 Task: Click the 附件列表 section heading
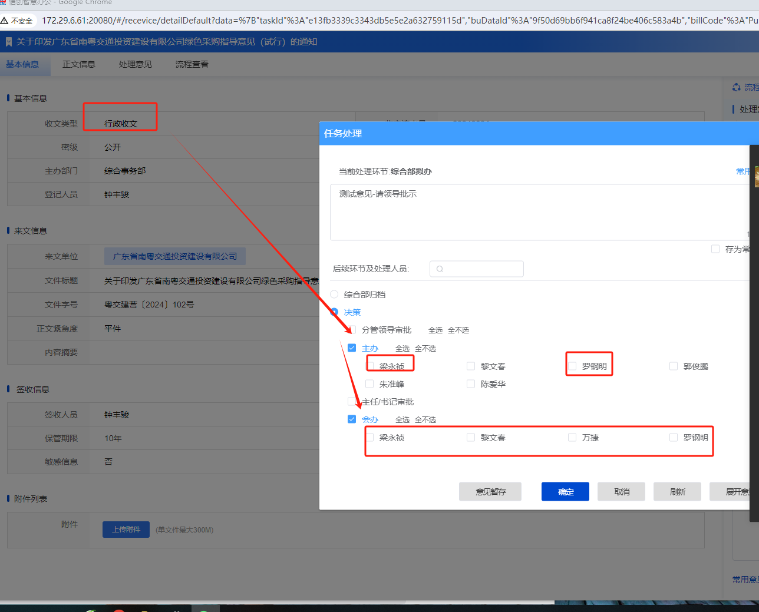tap(31, 499)
